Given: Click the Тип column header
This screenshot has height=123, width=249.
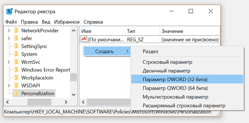Looking at the screenshot, I should tap(143, 31).
